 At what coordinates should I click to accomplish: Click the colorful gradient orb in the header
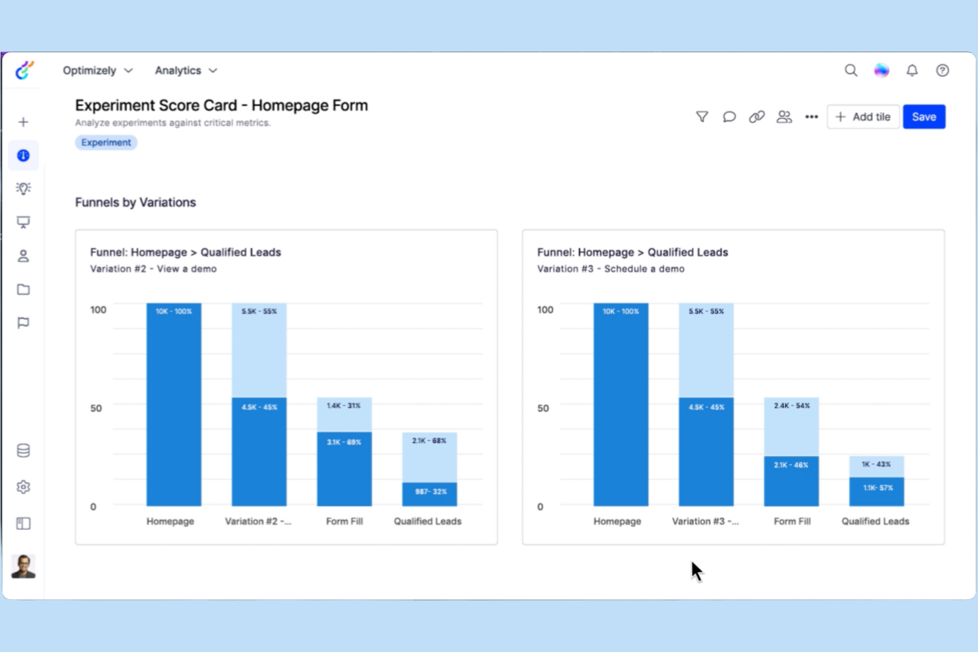click(882, 70)
